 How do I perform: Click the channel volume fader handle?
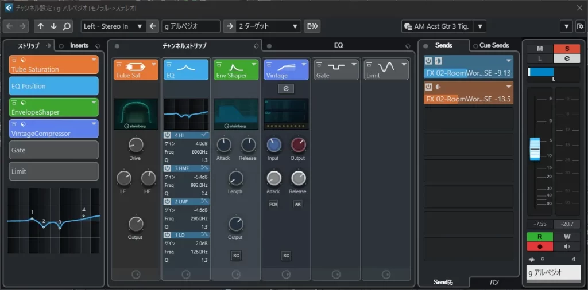click(535, 149)
